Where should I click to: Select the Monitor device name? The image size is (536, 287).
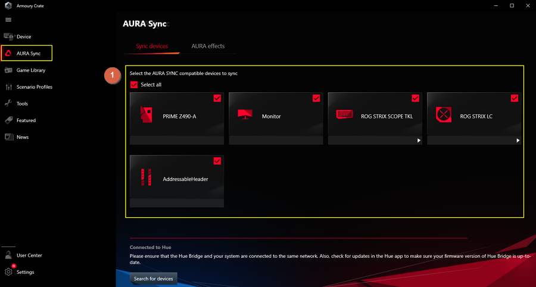[x=272, y=117]
